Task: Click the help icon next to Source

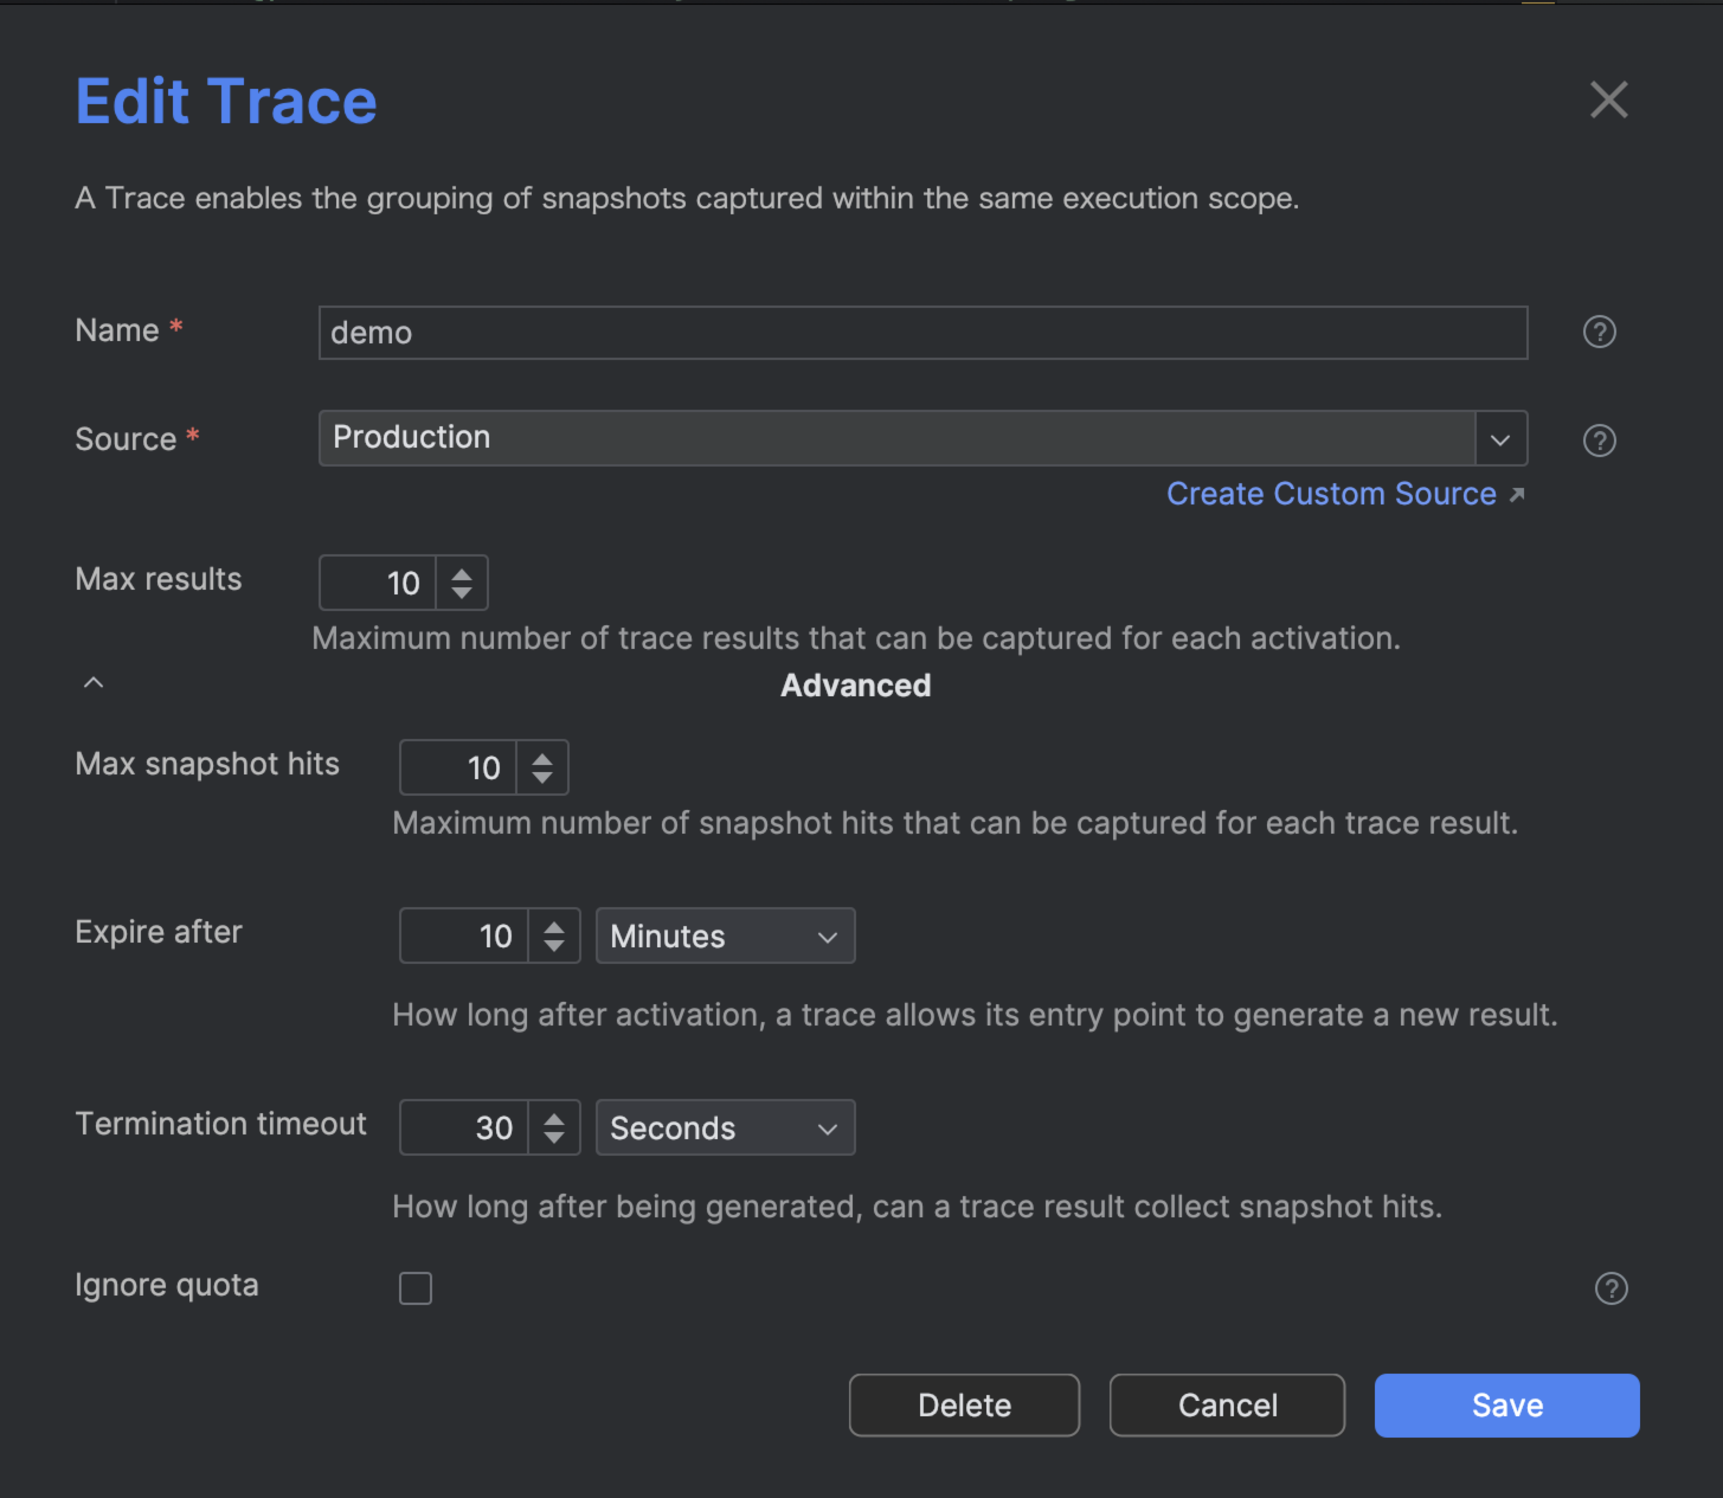Action: point(1599,441)
